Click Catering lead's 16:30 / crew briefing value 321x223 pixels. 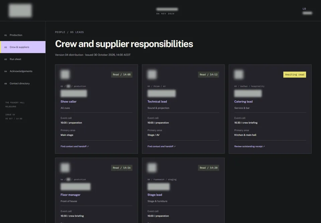click(x=246, y=123)
